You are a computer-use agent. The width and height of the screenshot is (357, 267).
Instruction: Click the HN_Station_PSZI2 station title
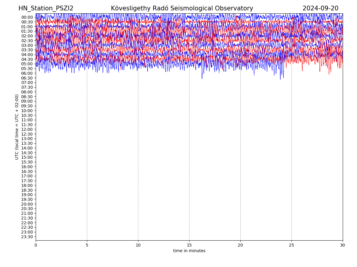(x=46, y=8)
